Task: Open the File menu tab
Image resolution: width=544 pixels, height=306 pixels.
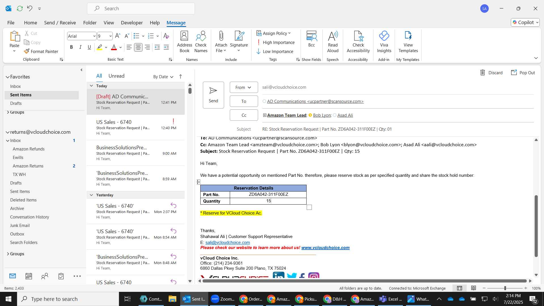Action: [x=11, y=23]
